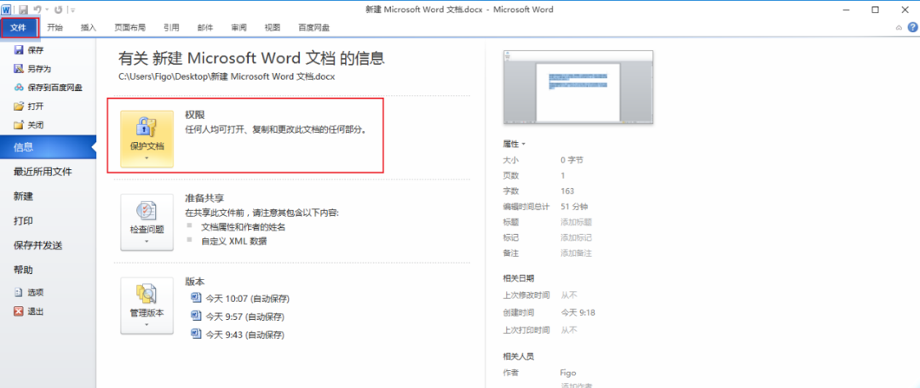Click the 添加标题 (Add title) field
The height and width of the screenshot is (388, 920).
[x=575, y=221]
